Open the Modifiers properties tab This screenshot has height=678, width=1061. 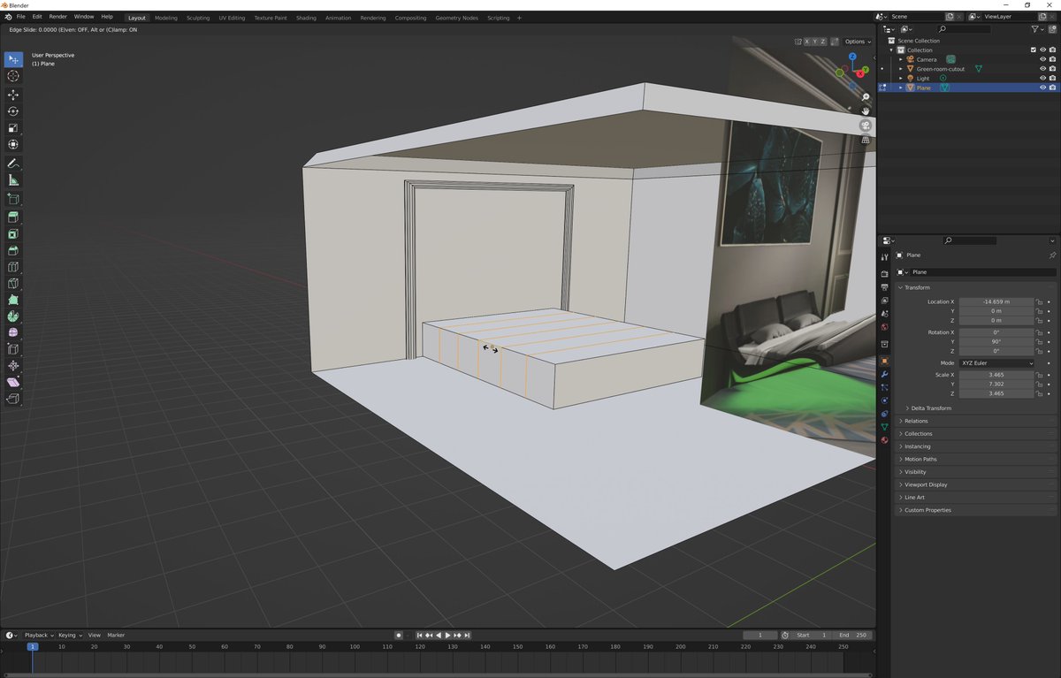[x=884, y=375]
